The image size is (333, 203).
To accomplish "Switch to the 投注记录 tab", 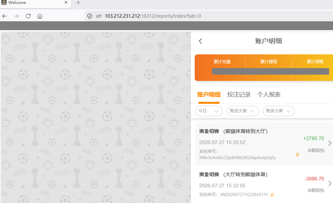I will [239, 95].
